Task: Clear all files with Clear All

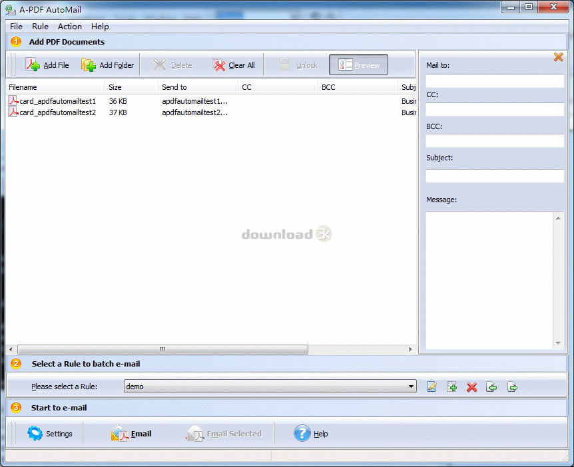Action: (x=234, y=65)
